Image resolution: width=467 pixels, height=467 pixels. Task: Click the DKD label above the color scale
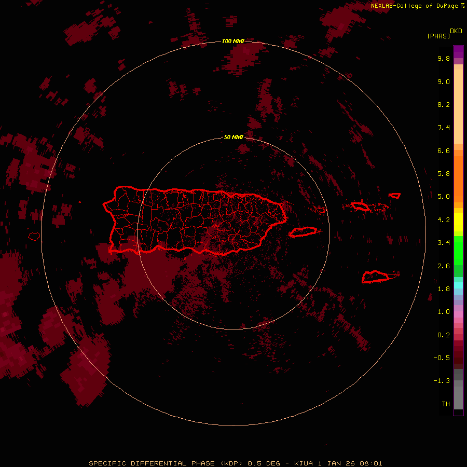point(456,31)
